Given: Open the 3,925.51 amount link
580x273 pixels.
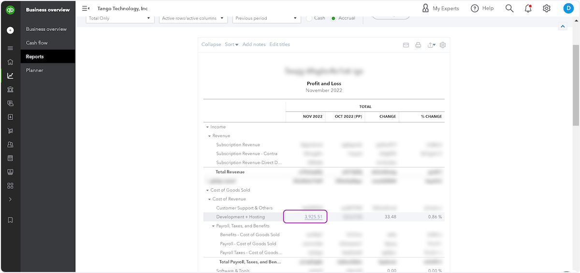Looking at the screenshot, I should (313, 217).
